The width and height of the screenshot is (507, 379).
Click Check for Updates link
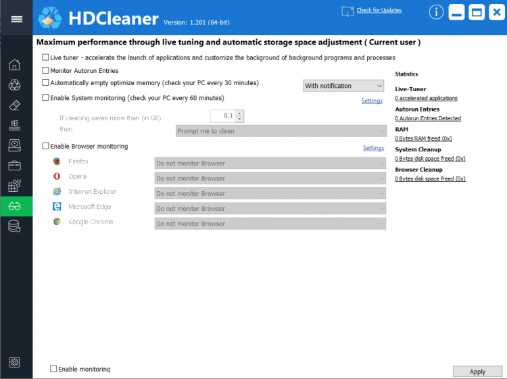click(379, 10)
